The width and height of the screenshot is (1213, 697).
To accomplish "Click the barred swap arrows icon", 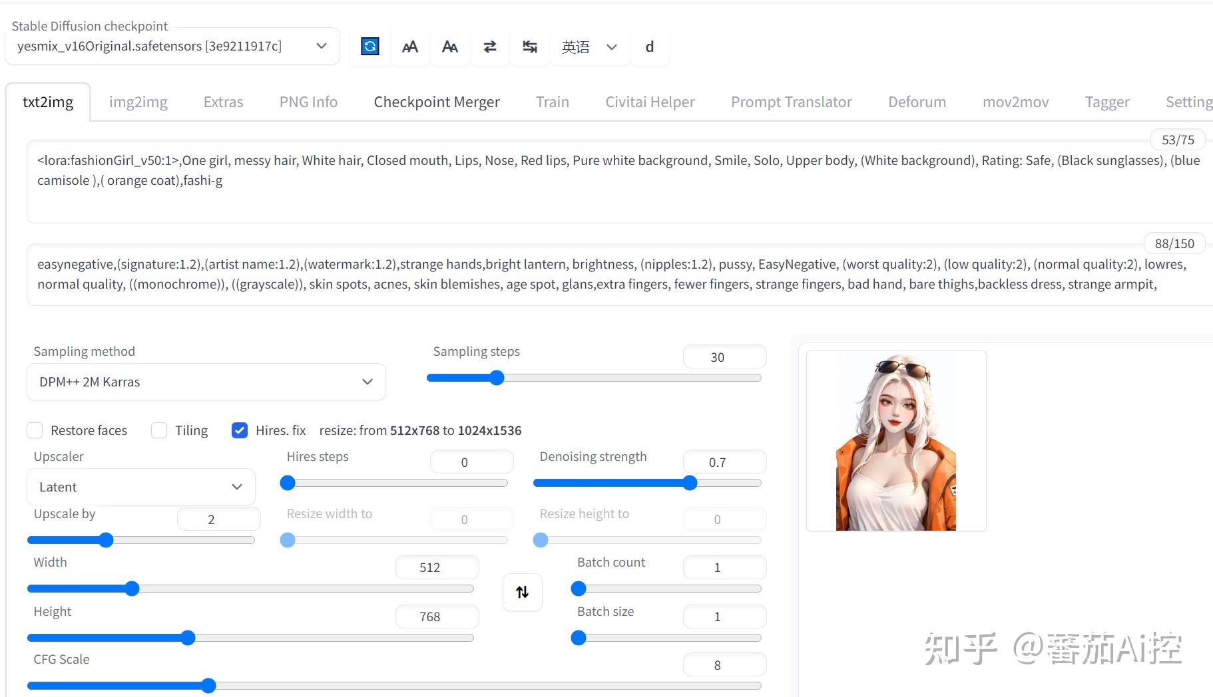I will (530, 47).
